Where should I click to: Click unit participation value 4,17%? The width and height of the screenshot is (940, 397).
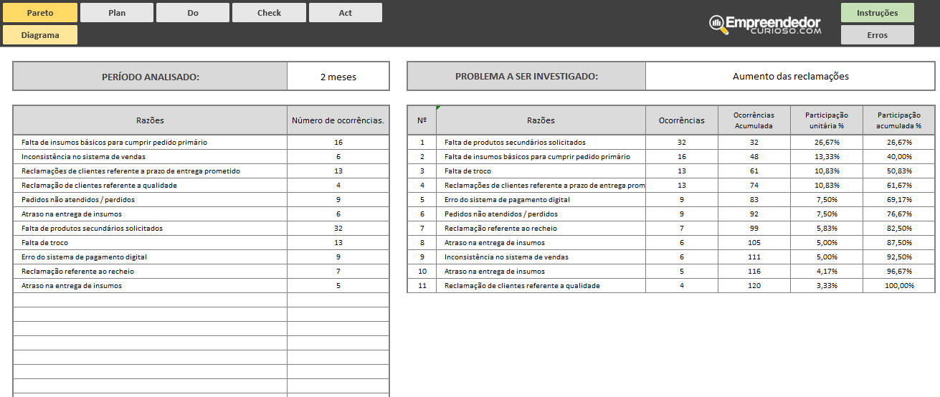point(827,271)
